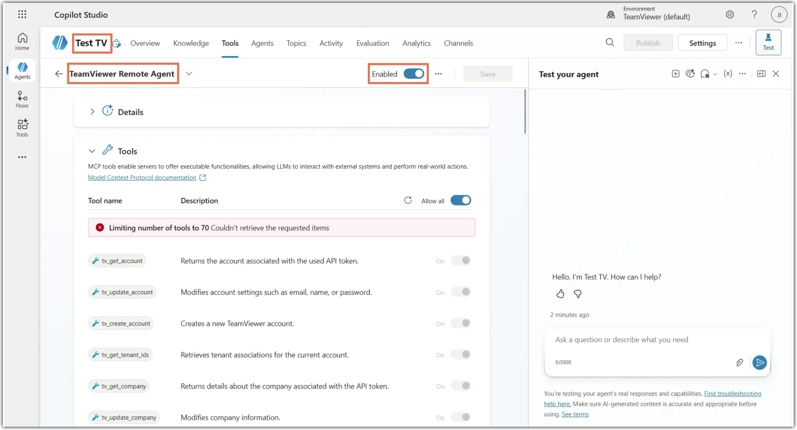Open environment picker globe icon

(611, 15)
